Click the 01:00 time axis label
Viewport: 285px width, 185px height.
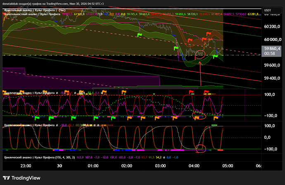point(93,166)
